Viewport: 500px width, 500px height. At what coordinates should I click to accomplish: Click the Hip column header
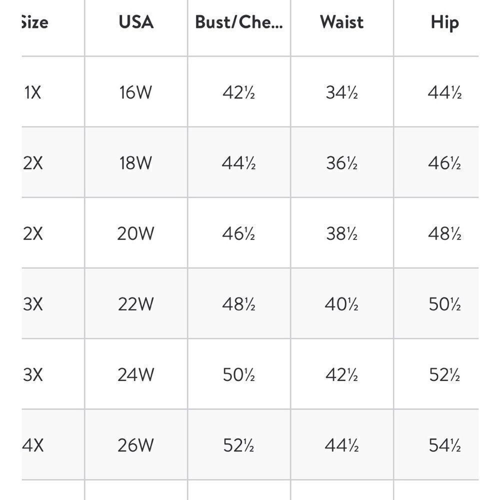[x=444, y=22]
